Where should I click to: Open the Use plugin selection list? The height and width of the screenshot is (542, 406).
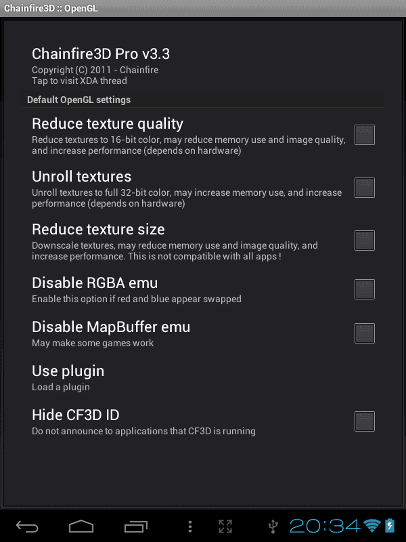pyautogui.click(x=203, y=377)
